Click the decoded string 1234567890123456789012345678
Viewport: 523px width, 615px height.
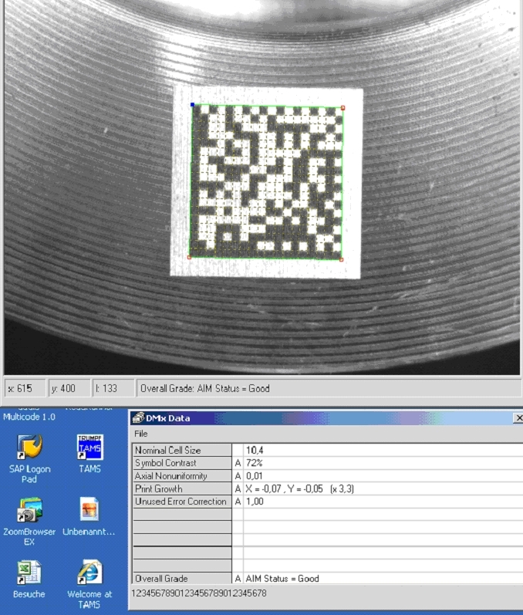coord(199,593)
